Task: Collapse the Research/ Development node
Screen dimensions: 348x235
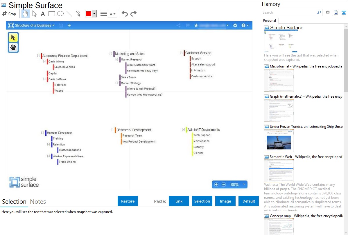Action: (x=112, y=130)
